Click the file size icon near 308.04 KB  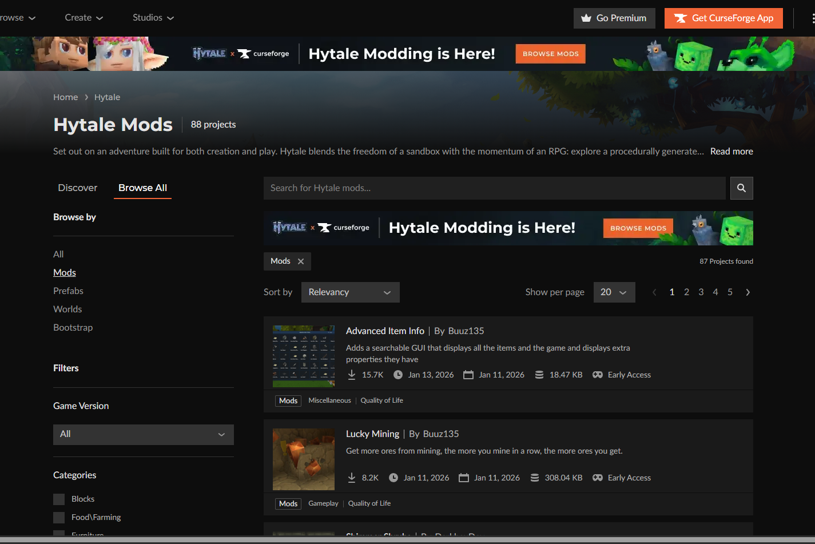tap(534, 477)
